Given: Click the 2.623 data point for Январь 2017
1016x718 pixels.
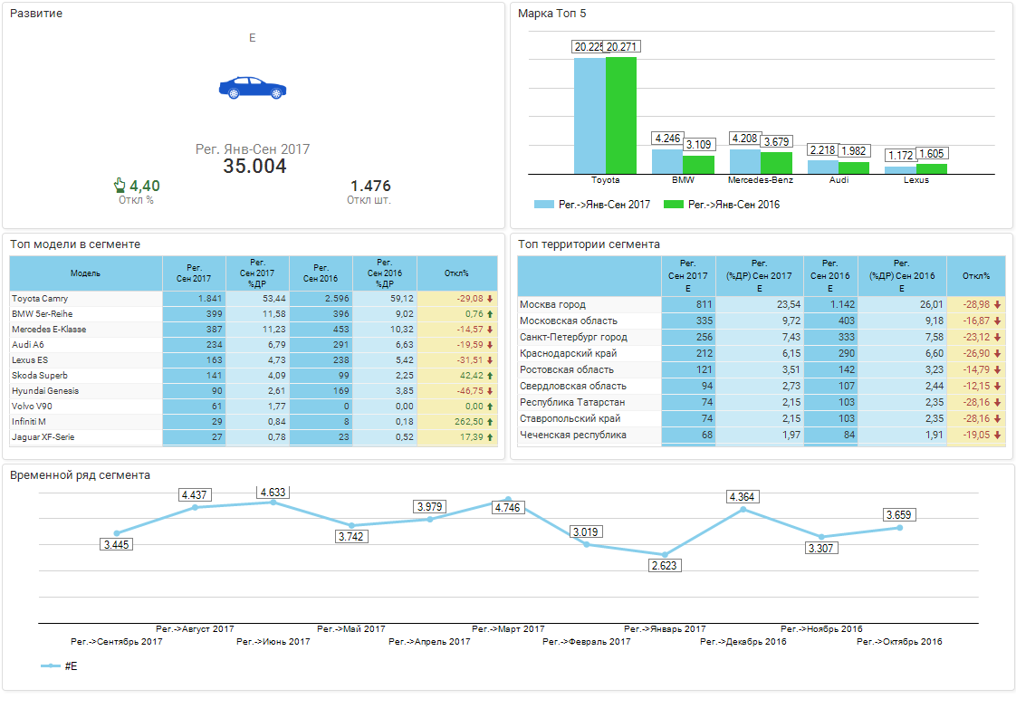Looking at the screenshot, I should (x=664, y=555).
